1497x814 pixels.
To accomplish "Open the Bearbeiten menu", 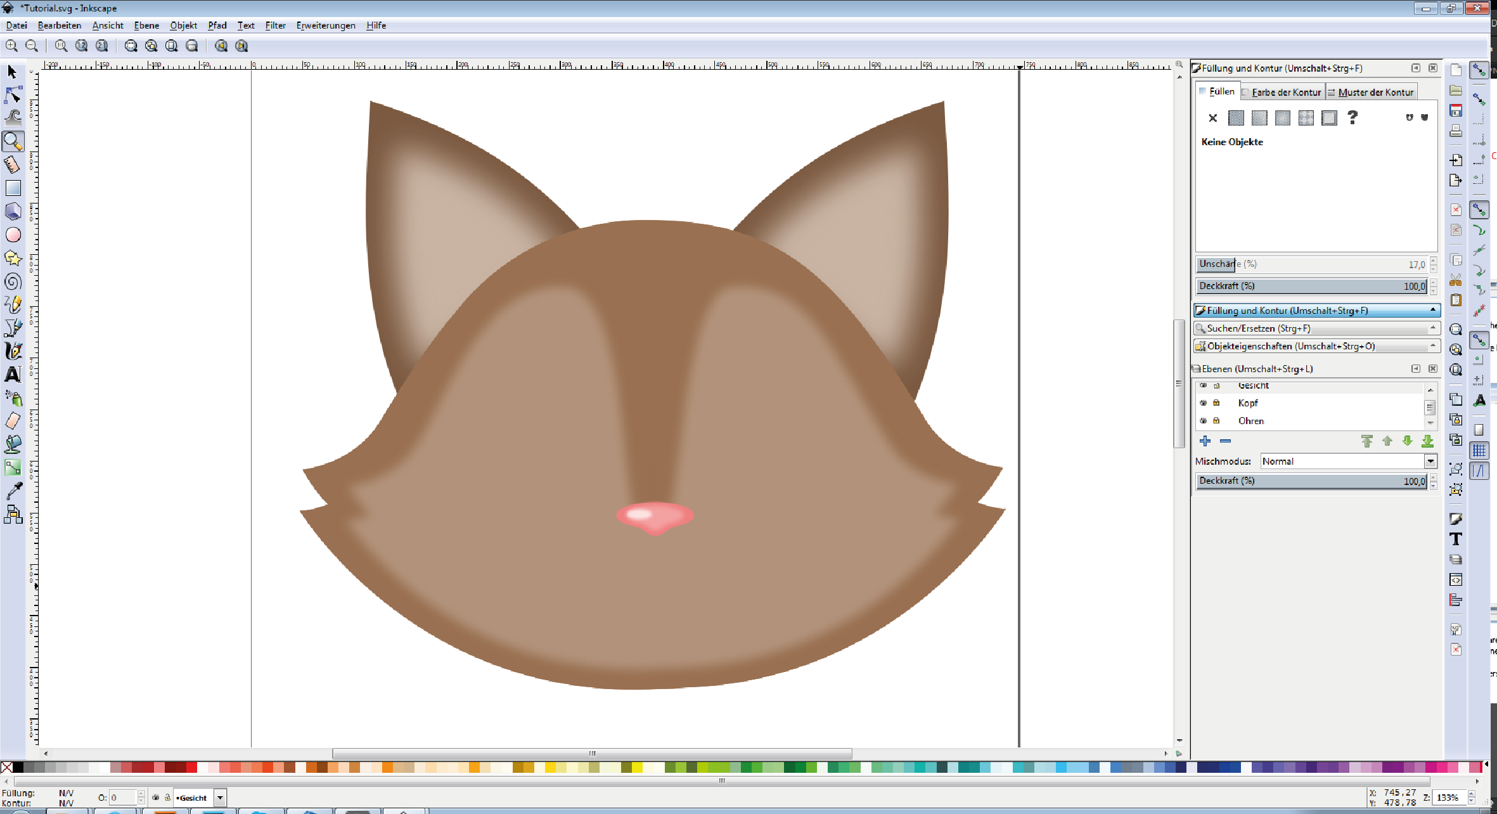I will 60,25.
